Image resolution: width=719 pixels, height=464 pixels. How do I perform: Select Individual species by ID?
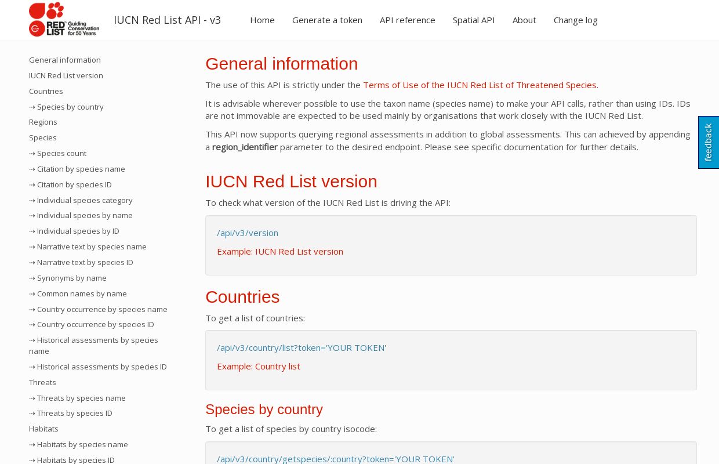pos(74,231)
